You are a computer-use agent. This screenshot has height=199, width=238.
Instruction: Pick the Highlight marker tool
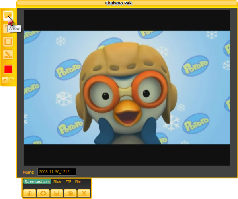click(x=8, y=55)
